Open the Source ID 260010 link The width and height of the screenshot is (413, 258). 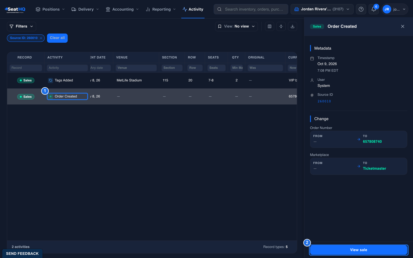coord(324,101)
